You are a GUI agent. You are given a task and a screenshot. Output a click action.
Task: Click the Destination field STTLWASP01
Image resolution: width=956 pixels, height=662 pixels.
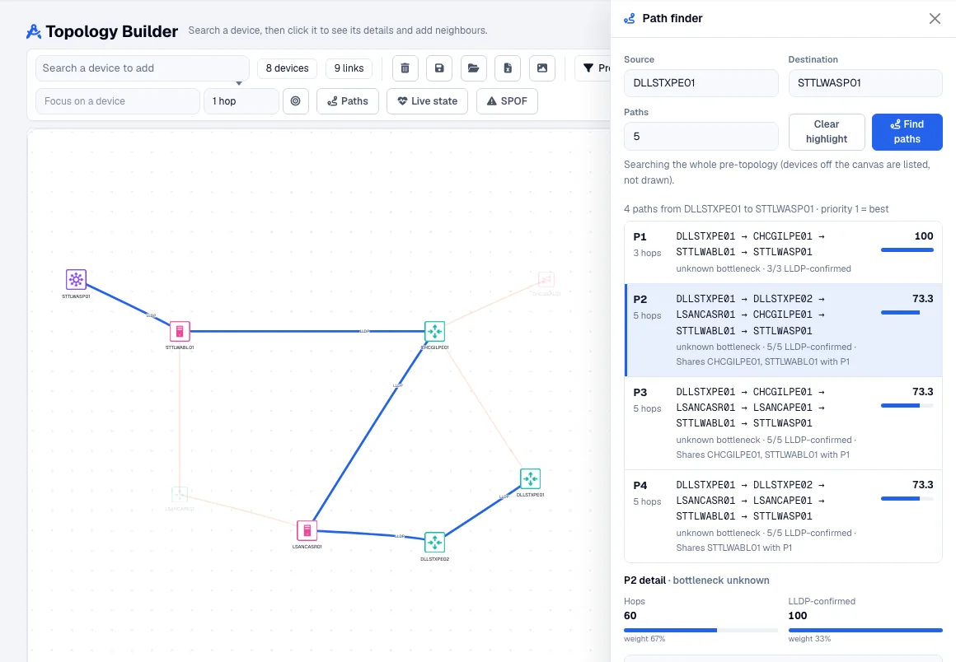point(865,83)
